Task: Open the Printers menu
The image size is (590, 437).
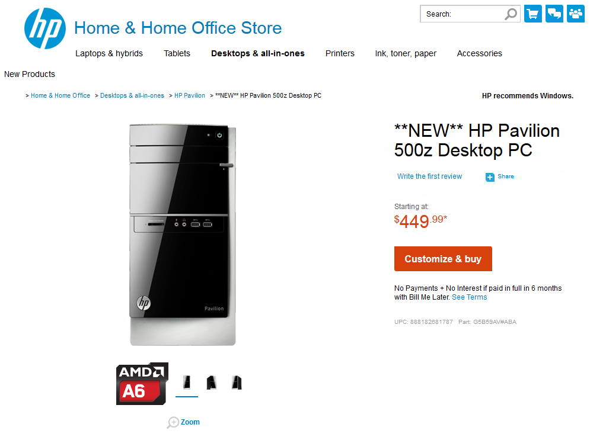Action: (340, 53)
